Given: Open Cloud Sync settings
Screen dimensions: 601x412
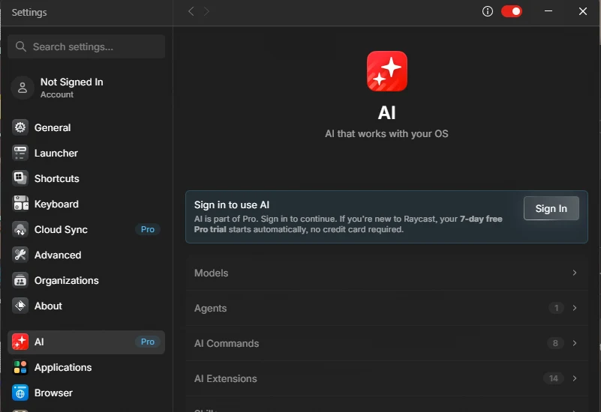Looking at the screenshot, I should [x=86, y=229].
